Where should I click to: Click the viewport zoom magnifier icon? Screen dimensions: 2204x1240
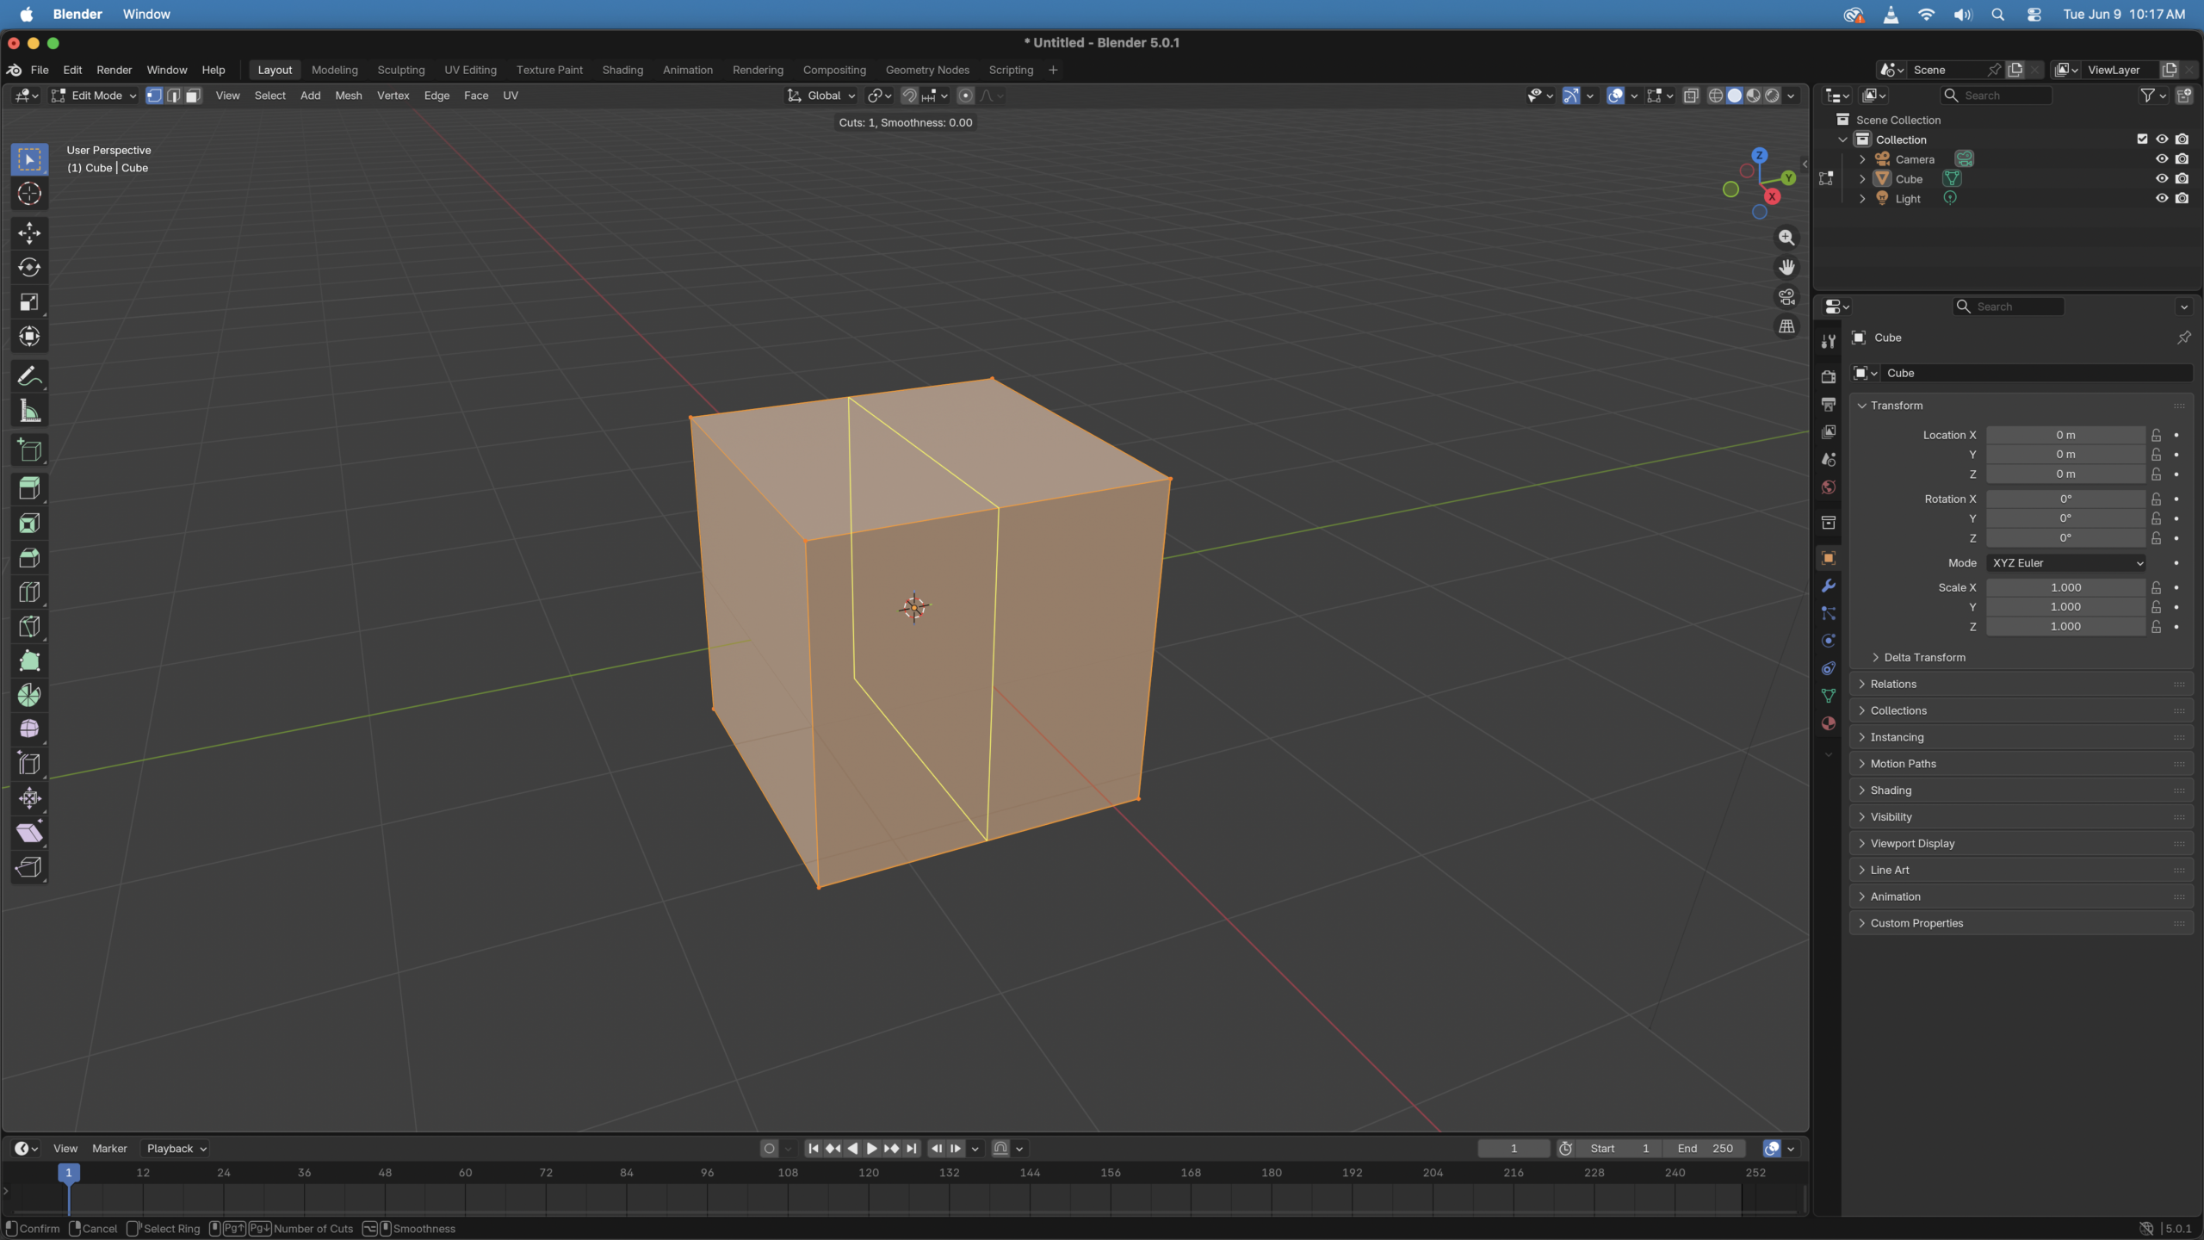tap(1786, 238)
